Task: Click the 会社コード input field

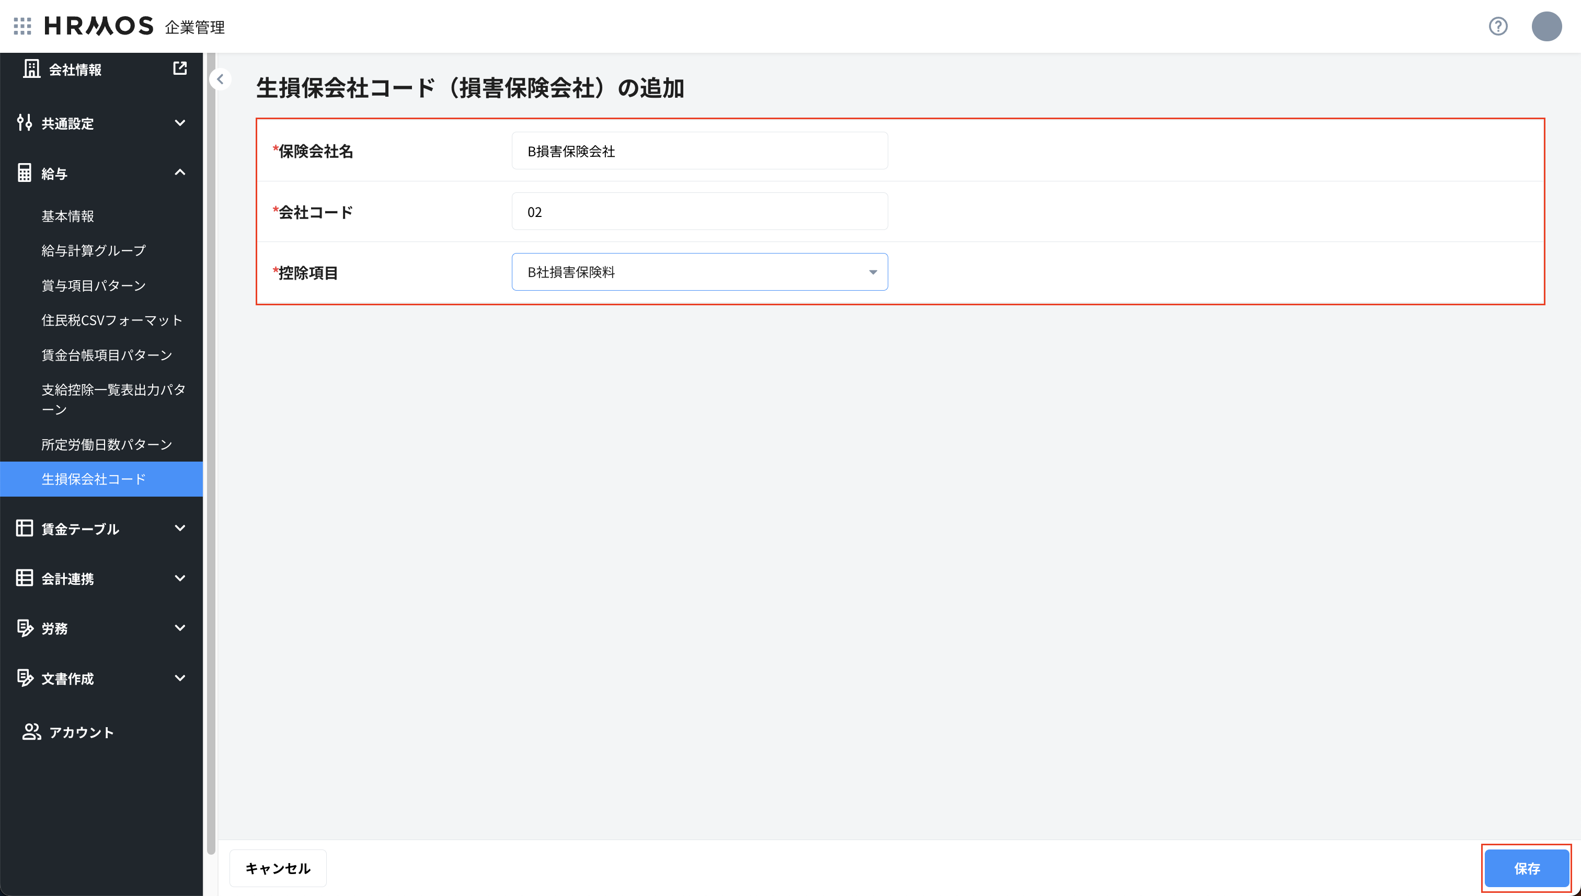Action: pyautogui.click(x=699, y=211)
